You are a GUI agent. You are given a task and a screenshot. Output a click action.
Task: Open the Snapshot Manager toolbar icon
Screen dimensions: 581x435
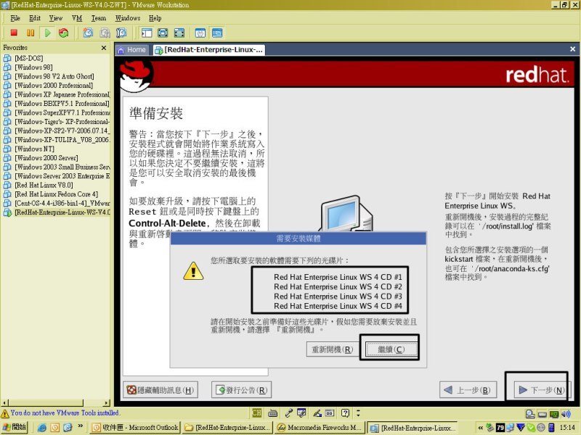(x=121, y=33)
